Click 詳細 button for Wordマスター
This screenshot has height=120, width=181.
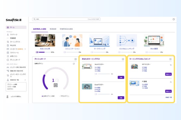[121, 77]
